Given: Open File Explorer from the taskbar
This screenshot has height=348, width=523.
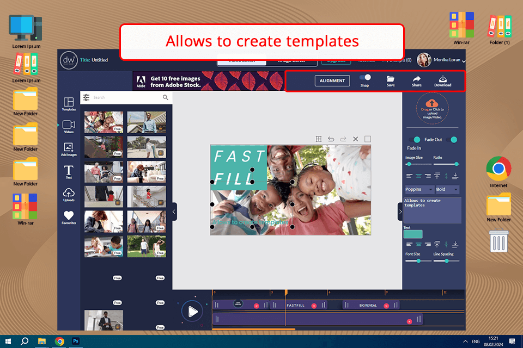Looking at the screenshot, I should (x=42, y=341).
